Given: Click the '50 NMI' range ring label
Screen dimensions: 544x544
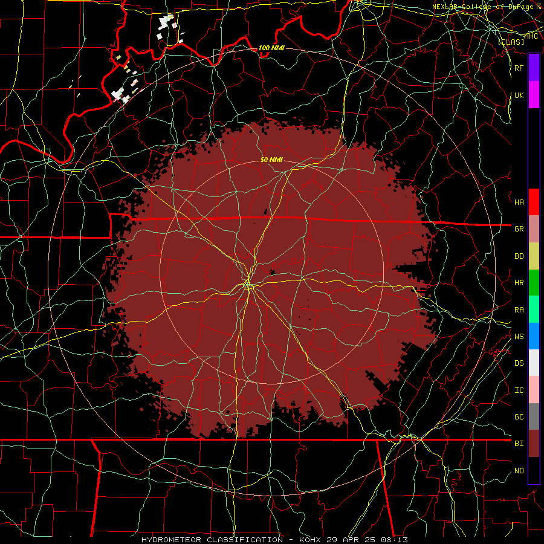Looking at the screenshot, I should (x=271, y=160).
